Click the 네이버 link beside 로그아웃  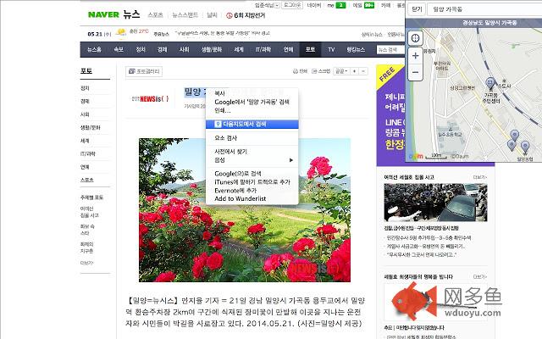click(x=314, y=5)
